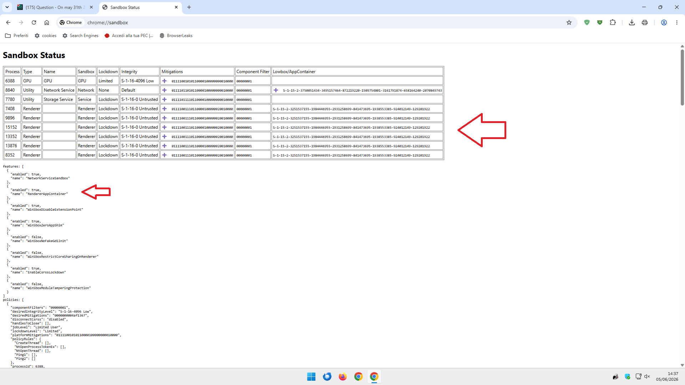Open a new tab with plus button

coord(189,7)
